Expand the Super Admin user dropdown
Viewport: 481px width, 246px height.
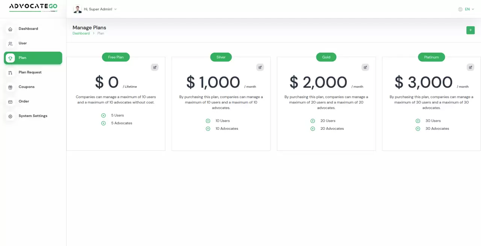95,9
